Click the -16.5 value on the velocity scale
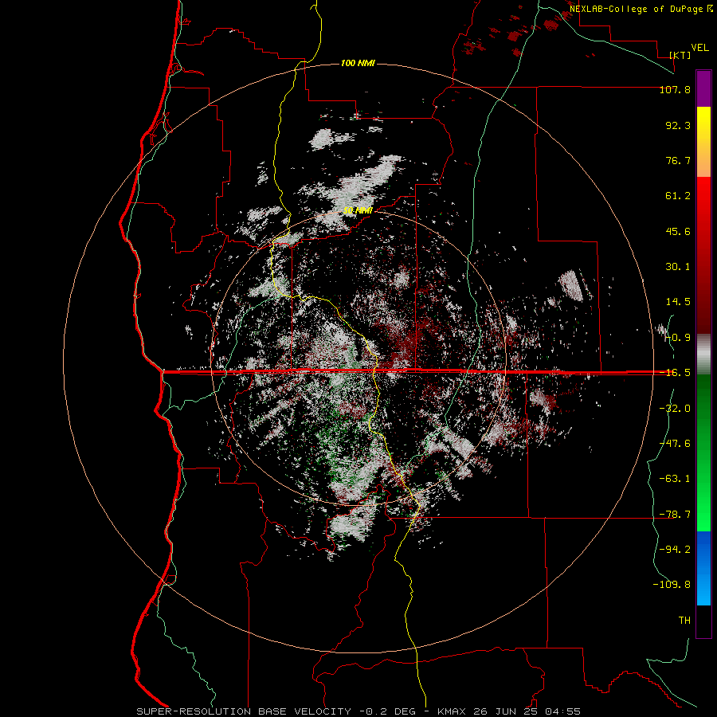717x717 pixels. pyautogui.click(x=675, y=373)
